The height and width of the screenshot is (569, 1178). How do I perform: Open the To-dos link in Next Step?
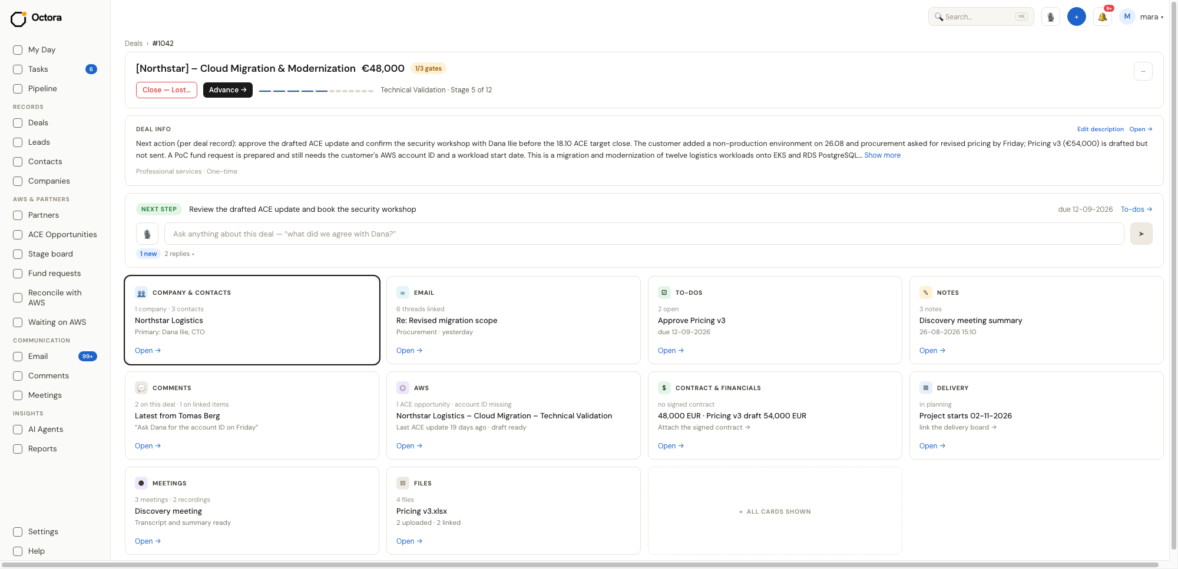pos(1136,209)
